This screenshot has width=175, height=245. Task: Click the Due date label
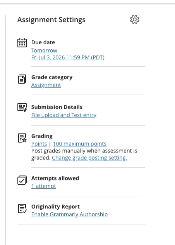click(43, 42)
